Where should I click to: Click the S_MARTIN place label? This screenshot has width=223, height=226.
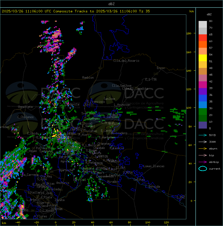[101, 156]
